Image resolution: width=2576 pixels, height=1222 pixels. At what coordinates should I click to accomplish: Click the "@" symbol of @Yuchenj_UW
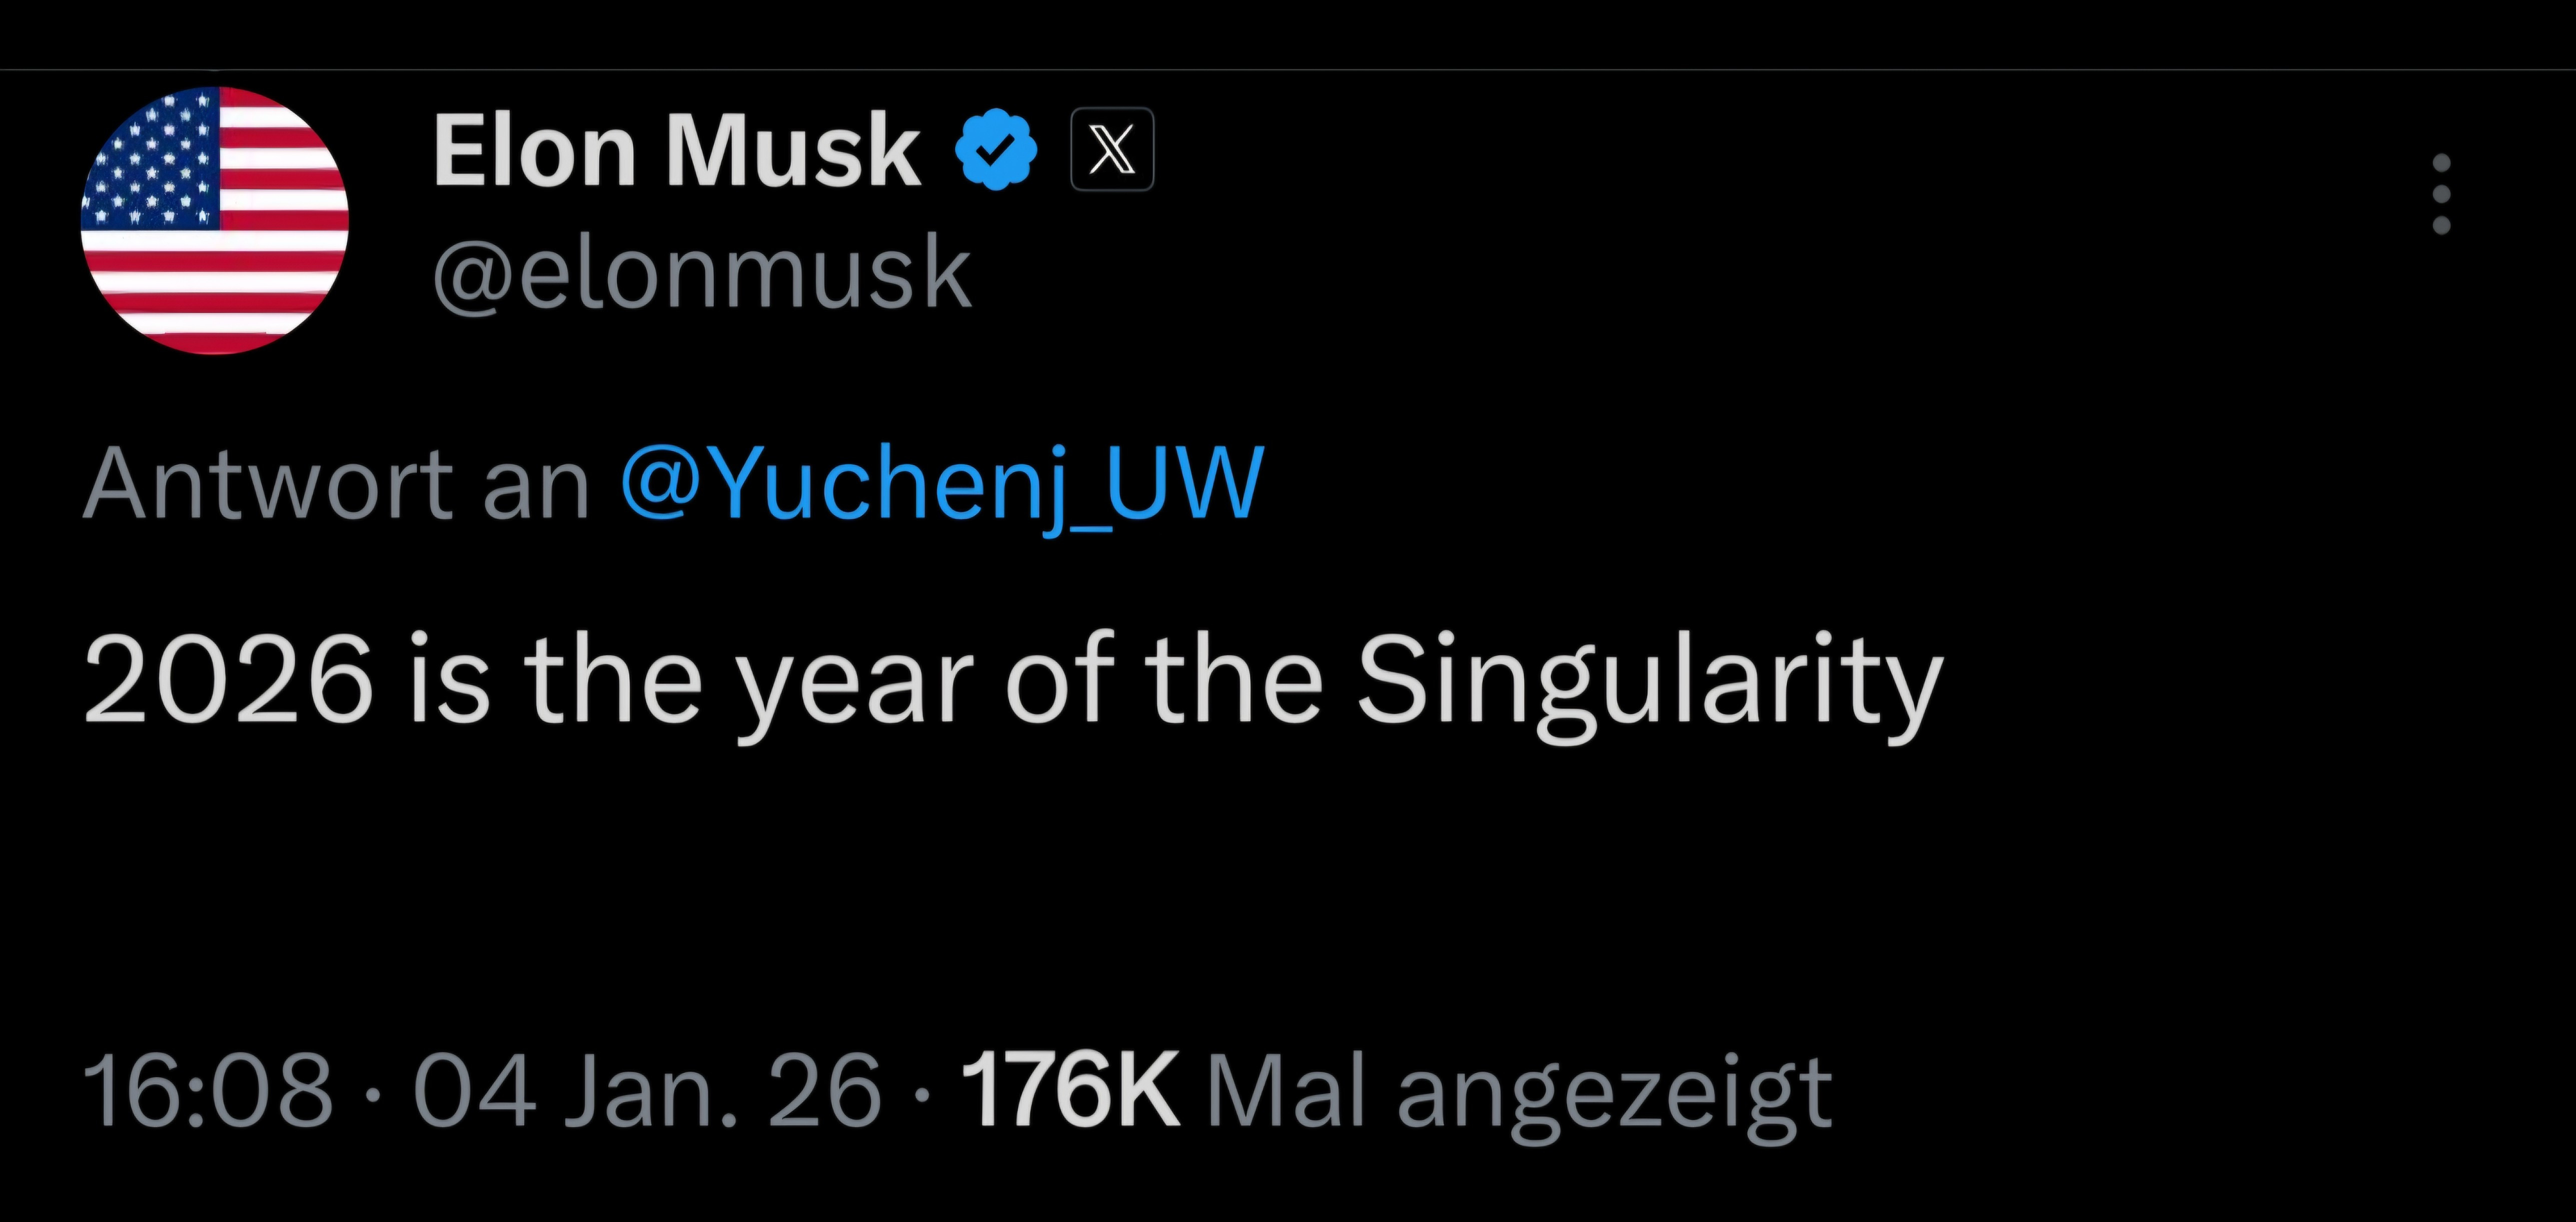[x=664, y=484]
